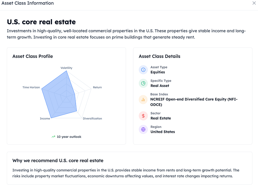Viewport: 258px width, 185px height.
Task: Click the Base Index bar chart icon
Action: [x=143, y=99]
